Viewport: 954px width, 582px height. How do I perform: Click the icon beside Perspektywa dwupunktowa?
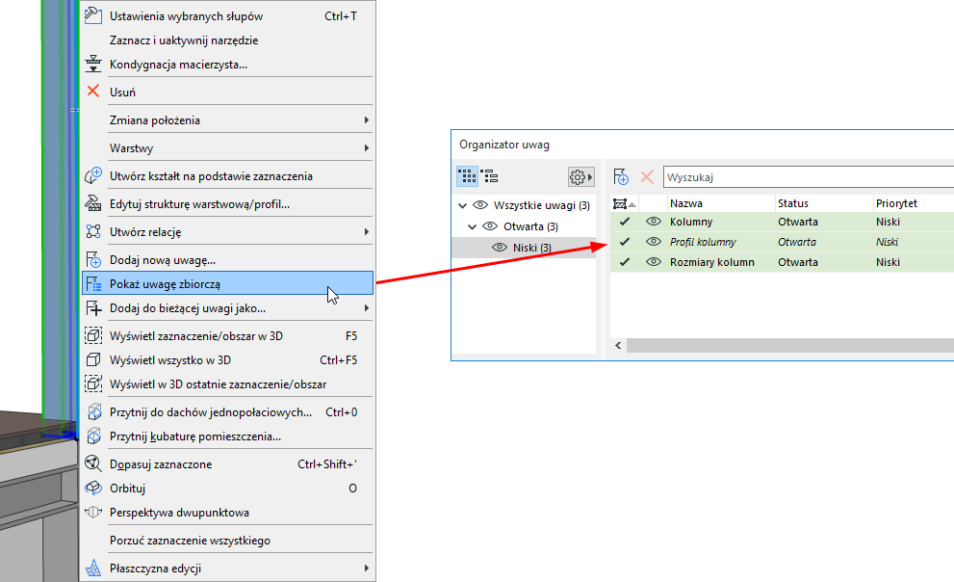click(x=93, y=512)
